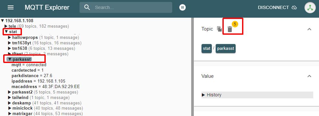Open the hamburger menu
The width and height of the screenshot is (319, 116).
coord(11,7)
